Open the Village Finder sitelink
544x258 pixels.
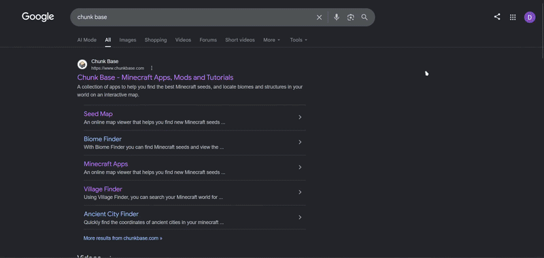[103, 189]
